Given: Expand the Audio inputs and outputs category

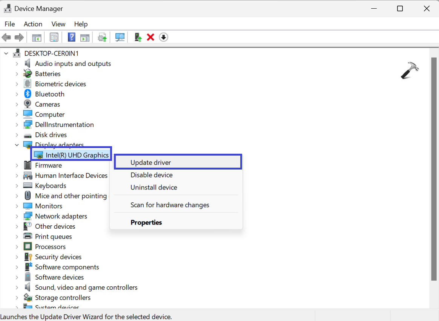Looking at the screenshot, I should coord(17,64).
